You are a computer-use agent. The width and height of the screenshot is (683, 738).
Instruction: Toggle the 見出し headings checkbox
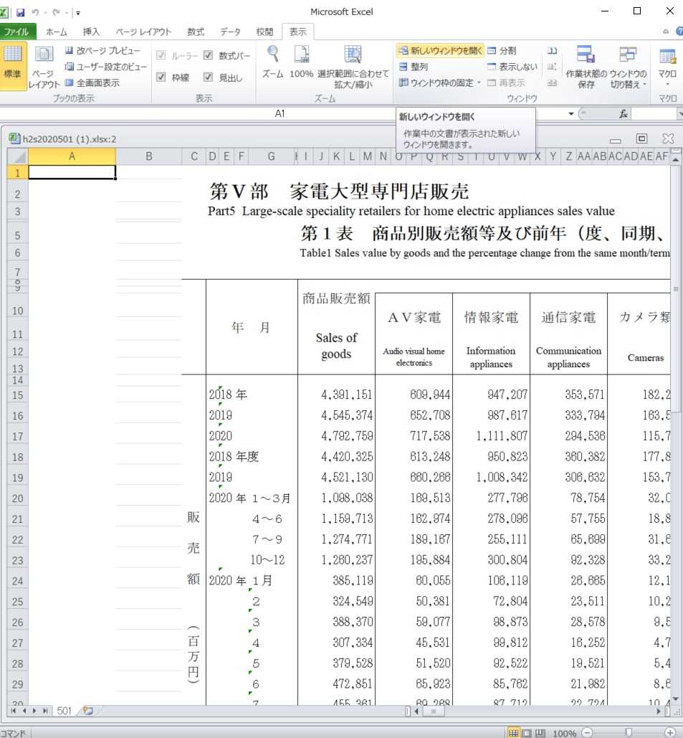tap(209, 77)
